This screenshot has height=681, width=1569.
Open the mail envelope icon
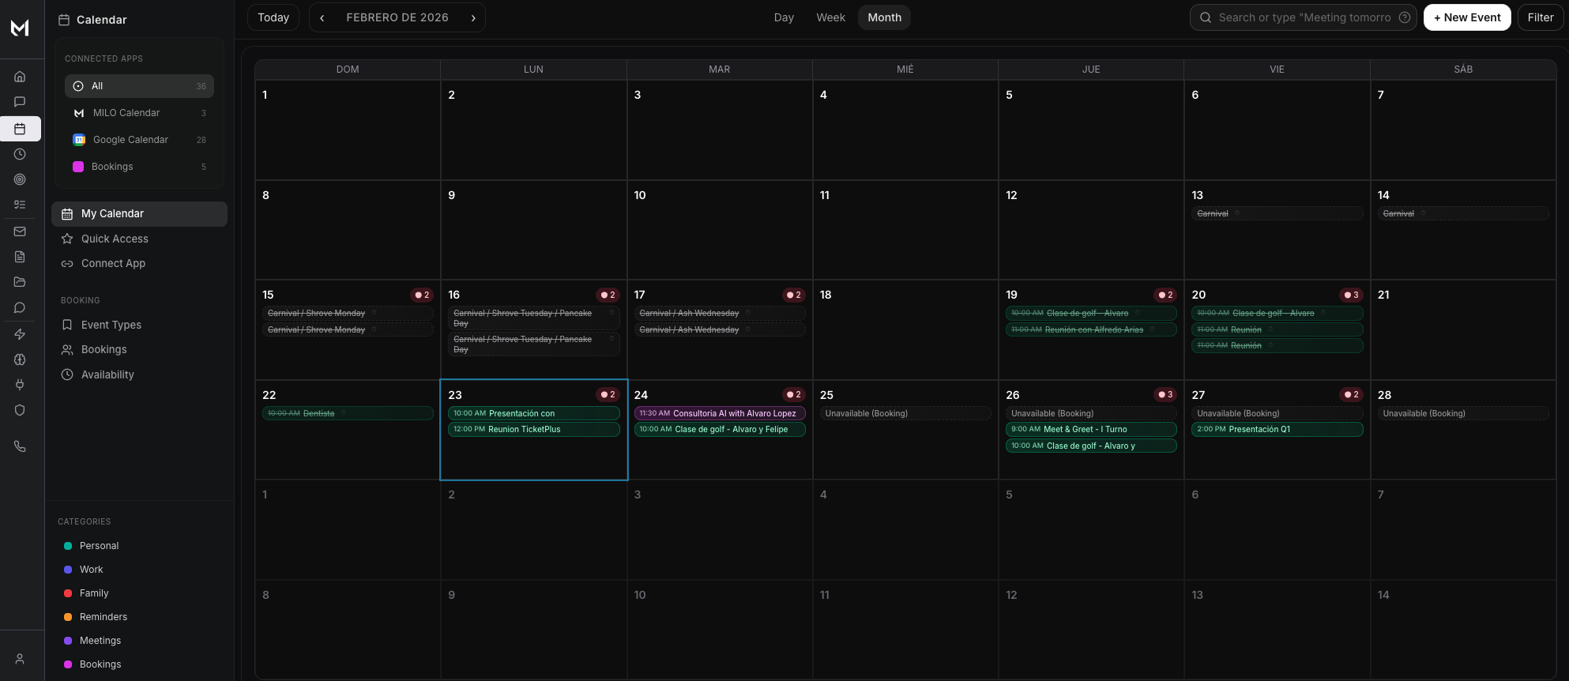[20, 231]
